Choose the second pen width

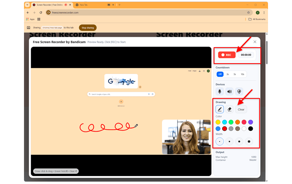[x=229, y=142]
